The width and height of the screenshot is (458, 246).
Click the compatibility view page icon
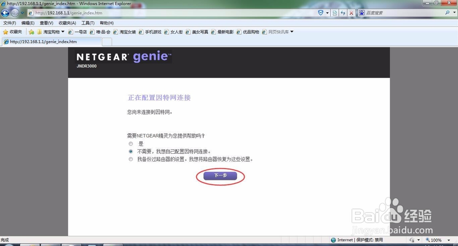(x=335, y=13)
